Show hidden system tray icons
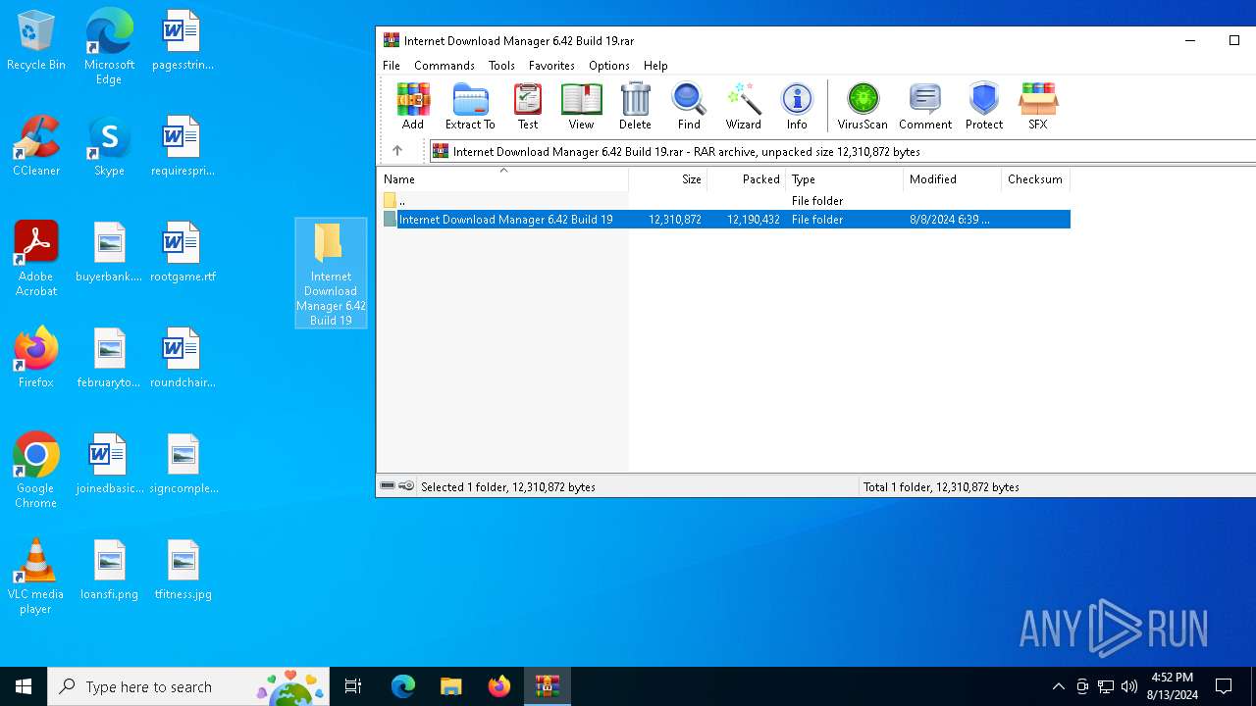Viewport: 1256px width, 706px height. (x=1058, y=686)
